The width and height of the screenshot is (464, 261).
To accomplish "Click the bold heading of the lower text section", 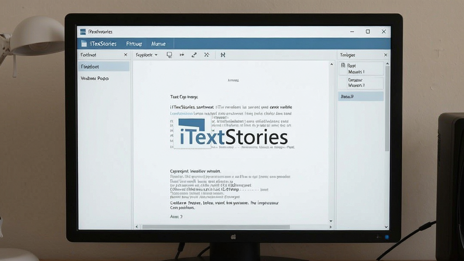I will pyautogui.click(x=195, y=171).
